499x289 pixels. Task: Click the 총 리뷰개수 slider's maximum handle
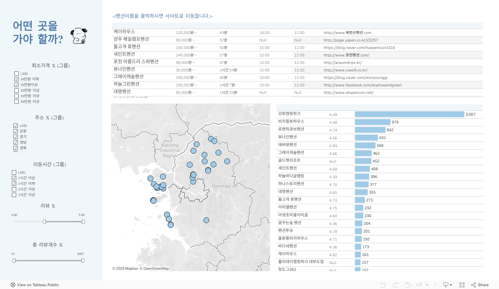click(83, 261)
